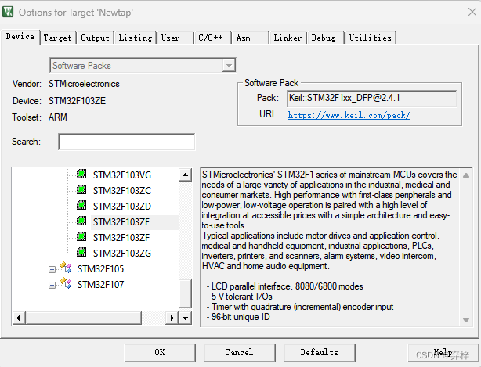Switch to the Debug tab
This screenshot has height=367, width=481.
coord(325,38)
